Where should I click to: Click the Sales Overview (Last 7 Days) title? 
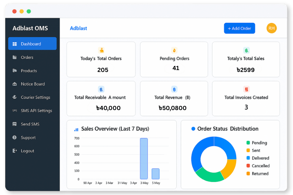[x=115, y=129]
